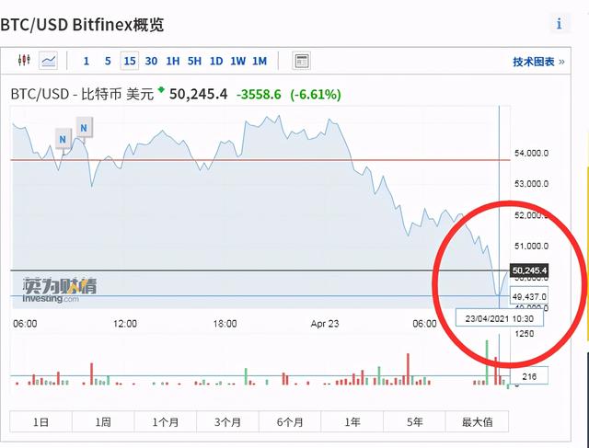Select the 1日 range tab
The width and height of the screenshot is (589, 448).
[40, 422]
